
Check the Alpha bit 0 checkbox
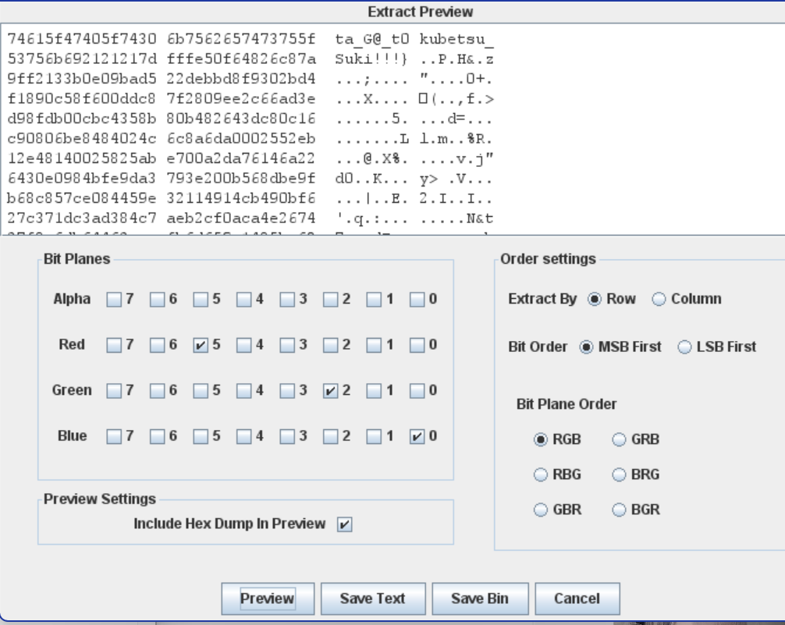[x=417, y=300]
